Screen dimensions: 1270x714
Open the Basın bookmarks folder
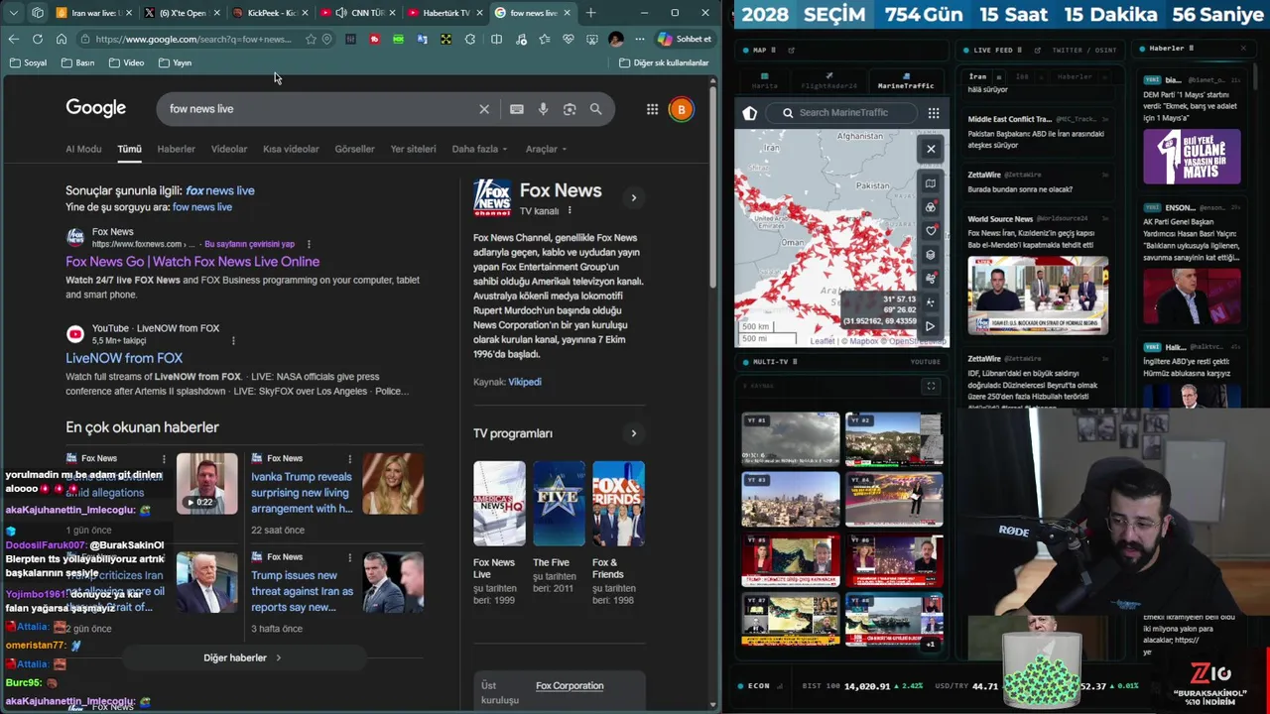point(77,62)
